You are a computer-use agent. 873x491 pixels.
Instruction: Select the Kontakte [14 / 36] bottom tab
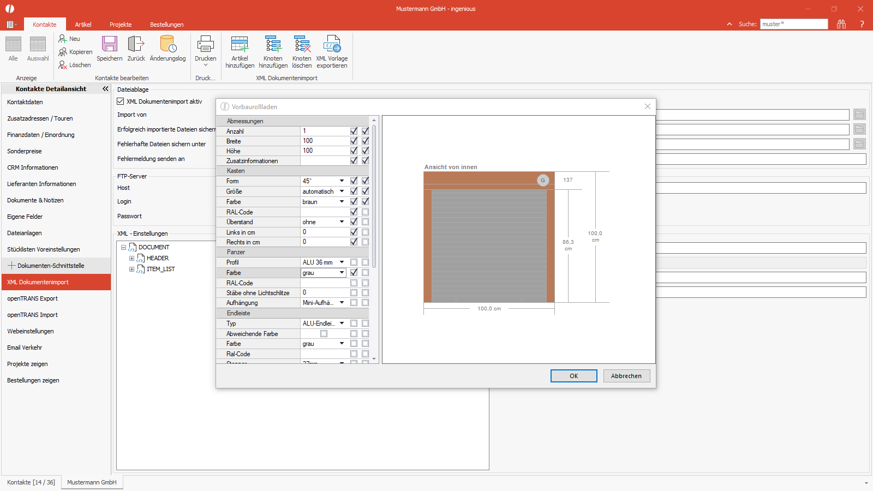pyautogui.click(x=31, y=482)
